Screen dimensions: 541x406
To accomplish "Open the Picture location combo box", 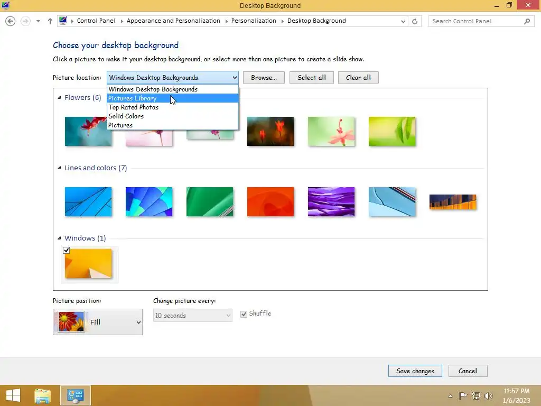I will (x=173, y=77).
